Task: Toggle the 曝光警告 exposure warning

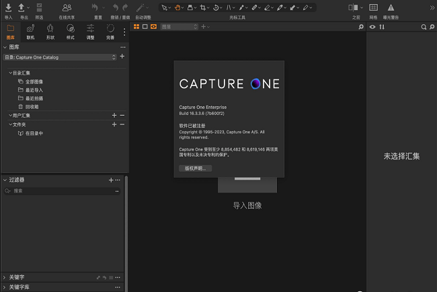Action: point(391,8)
